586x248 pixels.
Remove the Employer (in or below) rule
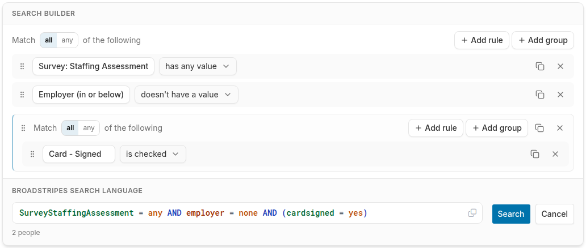[x=560, y=95]
